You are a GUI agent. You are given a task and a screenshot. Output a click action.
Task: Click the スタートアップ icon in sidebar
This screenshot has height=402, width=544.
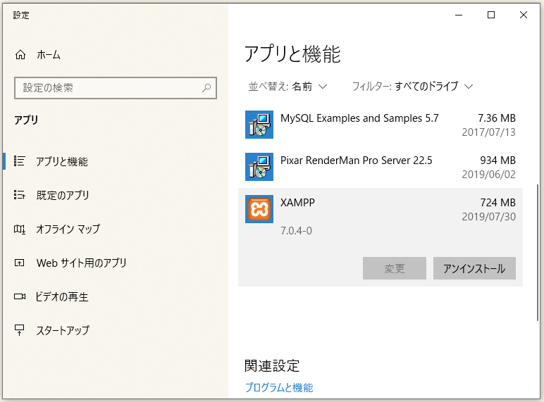[x=20, y=330]
